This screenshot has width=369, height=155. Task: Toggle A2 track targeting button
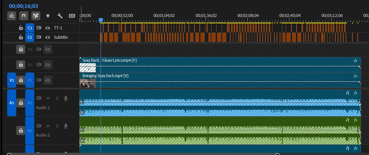point(30,130)
